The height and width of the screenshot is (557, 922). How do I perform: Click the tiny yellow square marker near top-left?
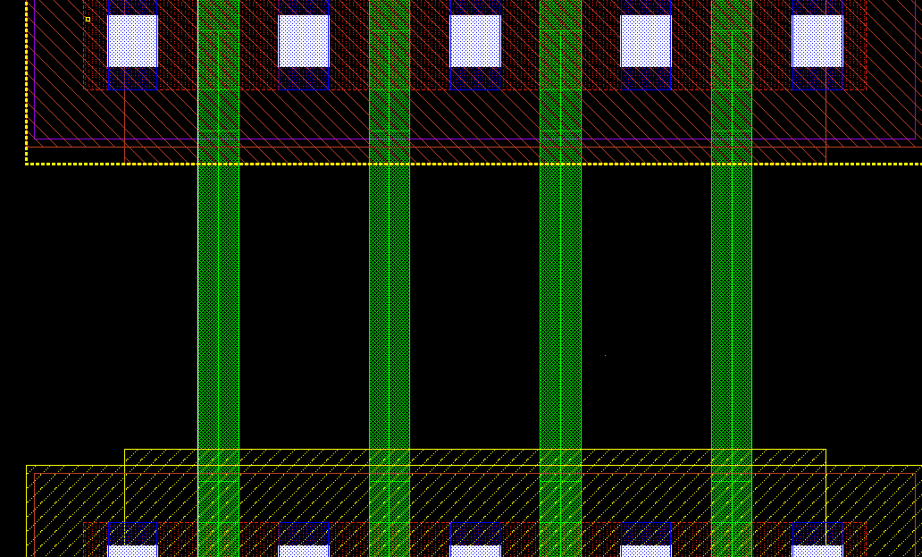tap(88, 20)
